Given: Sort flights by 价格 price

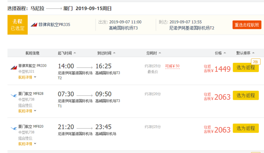Looking at the screenshot, I should click(220, 53).
